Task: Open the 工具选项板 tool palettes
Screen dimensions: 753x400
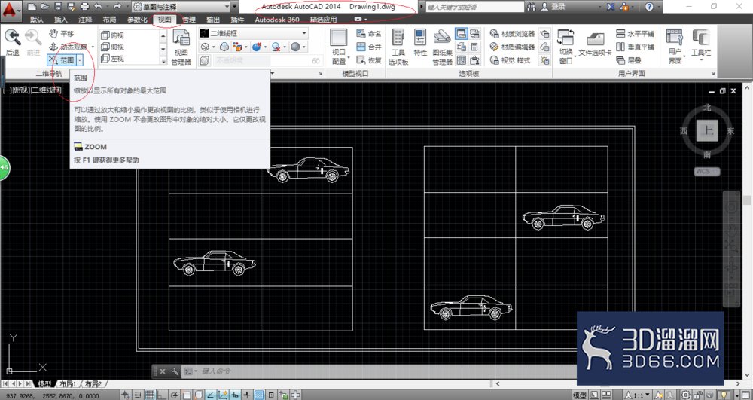Action: click(x=398, y=47)
